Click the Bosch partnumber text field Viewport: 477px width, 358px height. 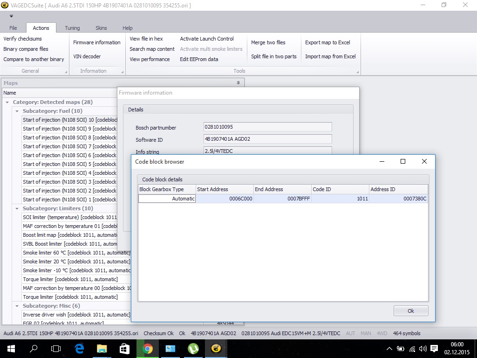click(x=267, y=127)
